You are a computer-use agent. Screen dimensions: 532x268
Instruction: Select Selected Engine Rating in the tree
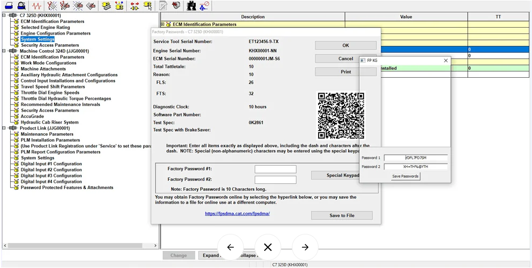click(45, 27)
